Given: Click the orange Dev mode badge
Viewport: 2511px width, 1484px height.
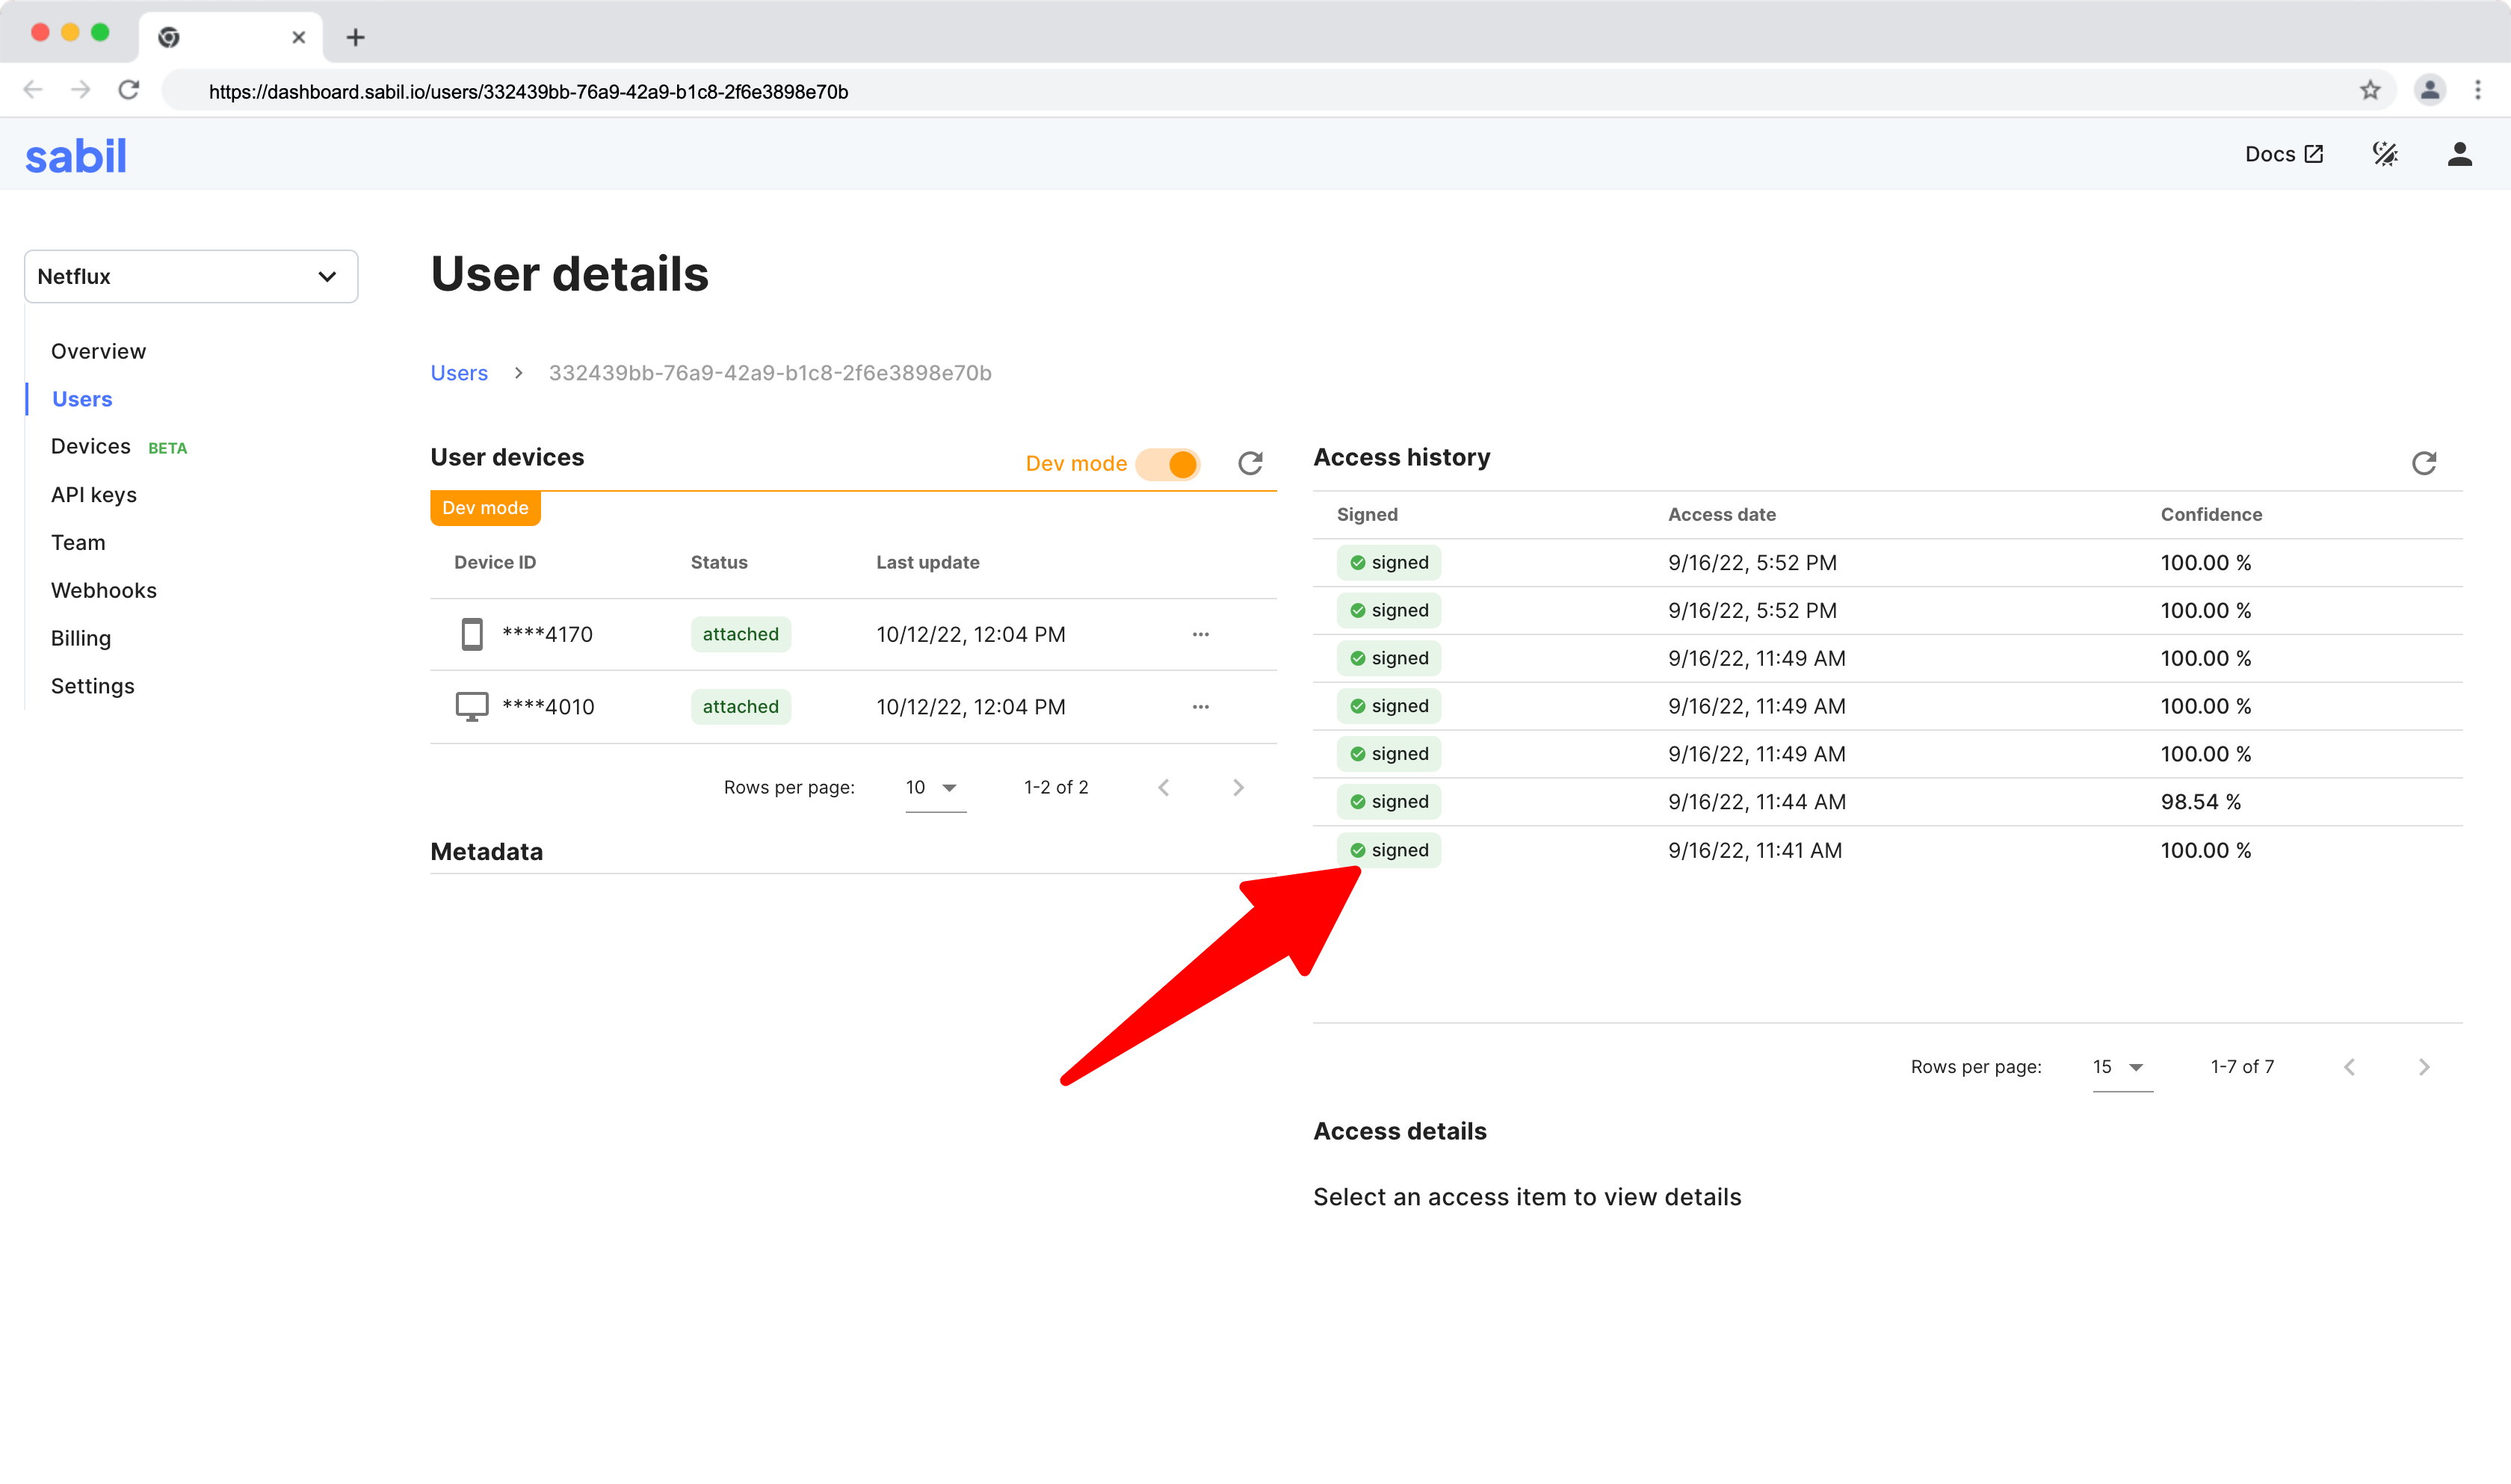Looking at the screenshot, I should (485, 508).
